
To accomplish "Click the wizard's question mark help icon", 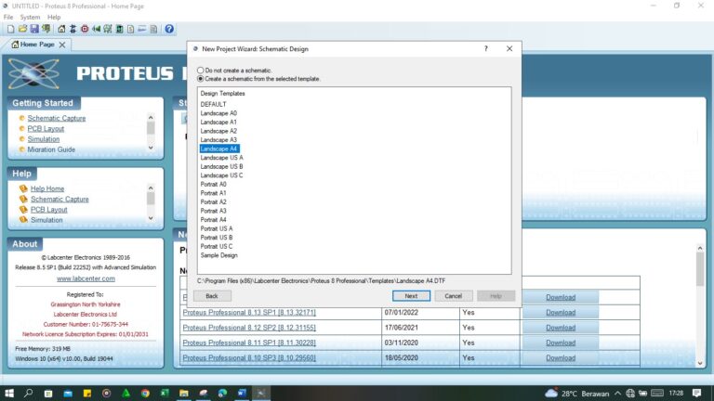I will [x=486, y=48].
